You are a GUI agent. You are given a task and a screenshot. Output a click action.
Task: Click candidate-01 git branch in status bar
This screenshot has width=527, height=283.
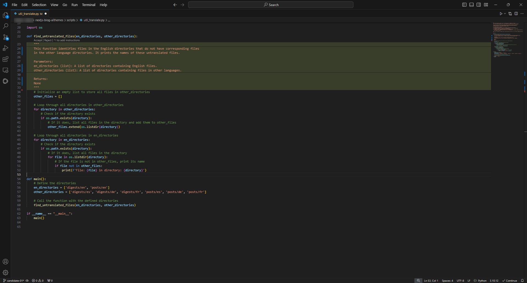(13, 281)
